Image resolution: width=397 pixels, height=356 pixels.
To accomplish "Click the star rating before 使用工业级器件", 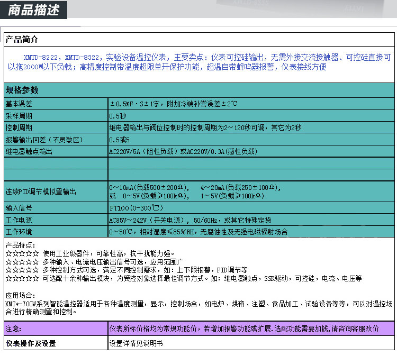I will 22,253.
